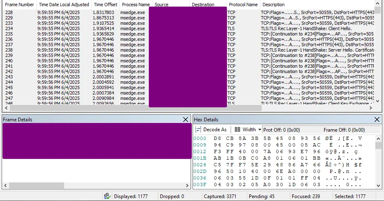
Task: Close the Hex Details pane
Action: click(x=377, y=119)
